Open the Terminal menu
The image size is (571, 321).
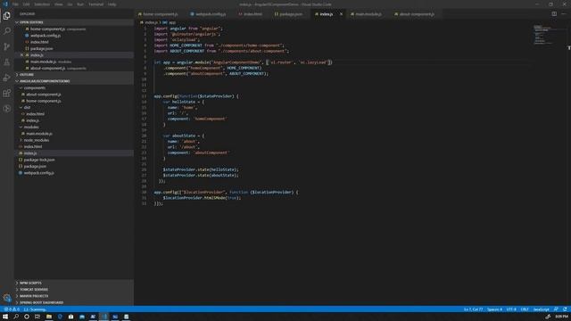pyautogui.click(x=95, y=4)
